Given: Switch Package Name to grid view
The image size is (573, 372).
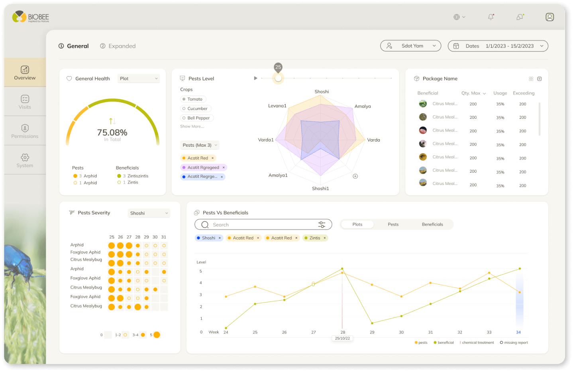Looking at the screenshot, I should [531, 79].
